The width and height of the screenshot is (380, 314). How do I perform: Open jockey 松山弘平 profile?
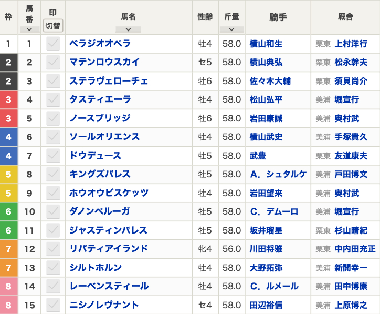(266, 99)
